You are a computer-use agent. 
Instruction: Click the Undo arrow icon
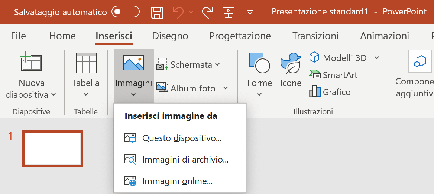coord(179,12)
